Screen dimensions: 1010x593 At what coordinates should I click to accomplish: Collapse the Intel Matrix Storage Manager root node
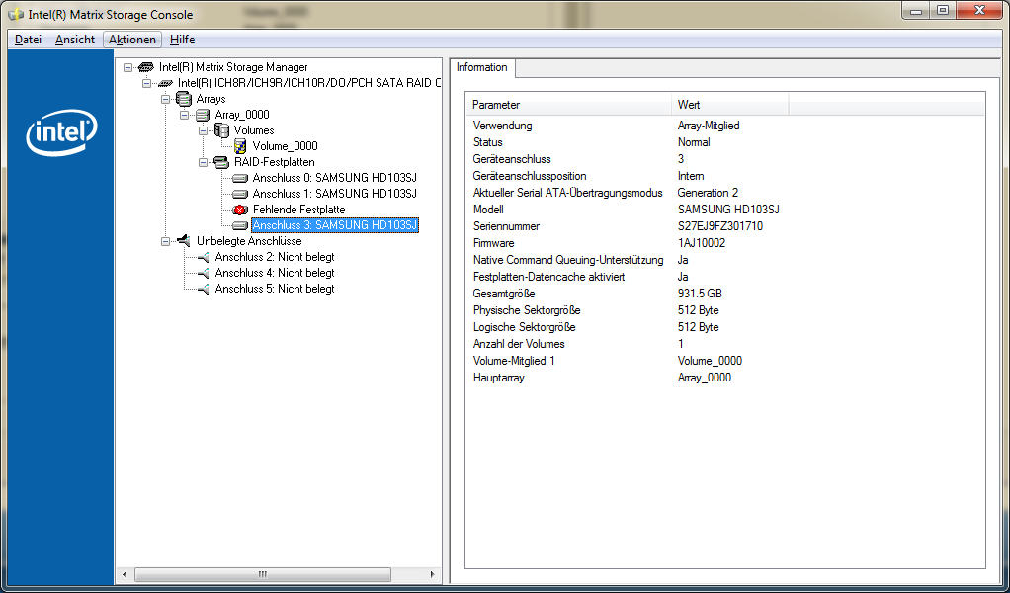point(127,67)
